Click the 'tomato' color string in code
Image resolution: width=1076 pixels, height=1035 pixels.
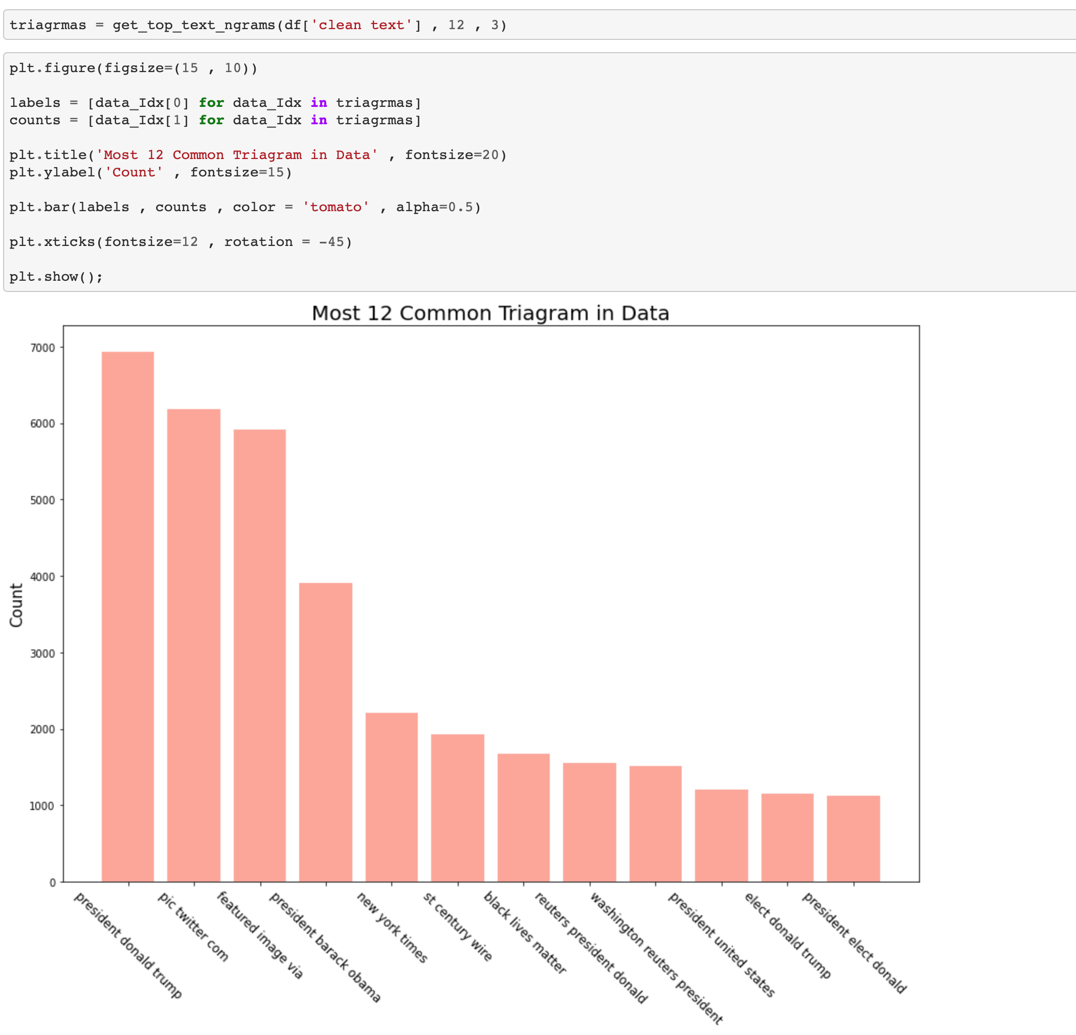(335, 207)
